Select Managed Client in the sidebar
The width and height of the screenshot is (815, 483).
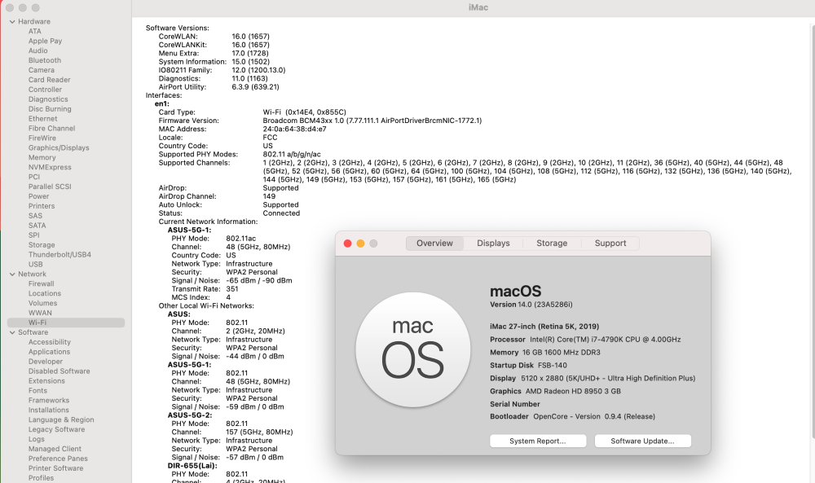55,449
